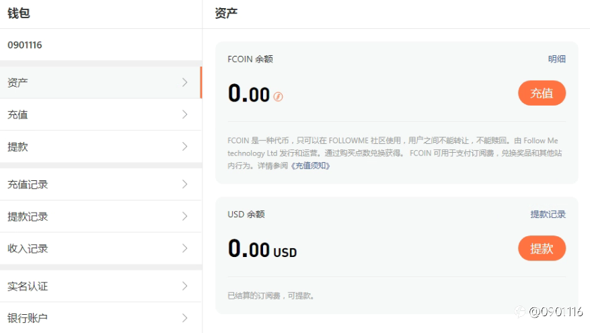Image resolution: width=590 pixels, height=333 pixels.
Task: Click the chevron on the 实名认证 row
Action: tap(185, 286)
